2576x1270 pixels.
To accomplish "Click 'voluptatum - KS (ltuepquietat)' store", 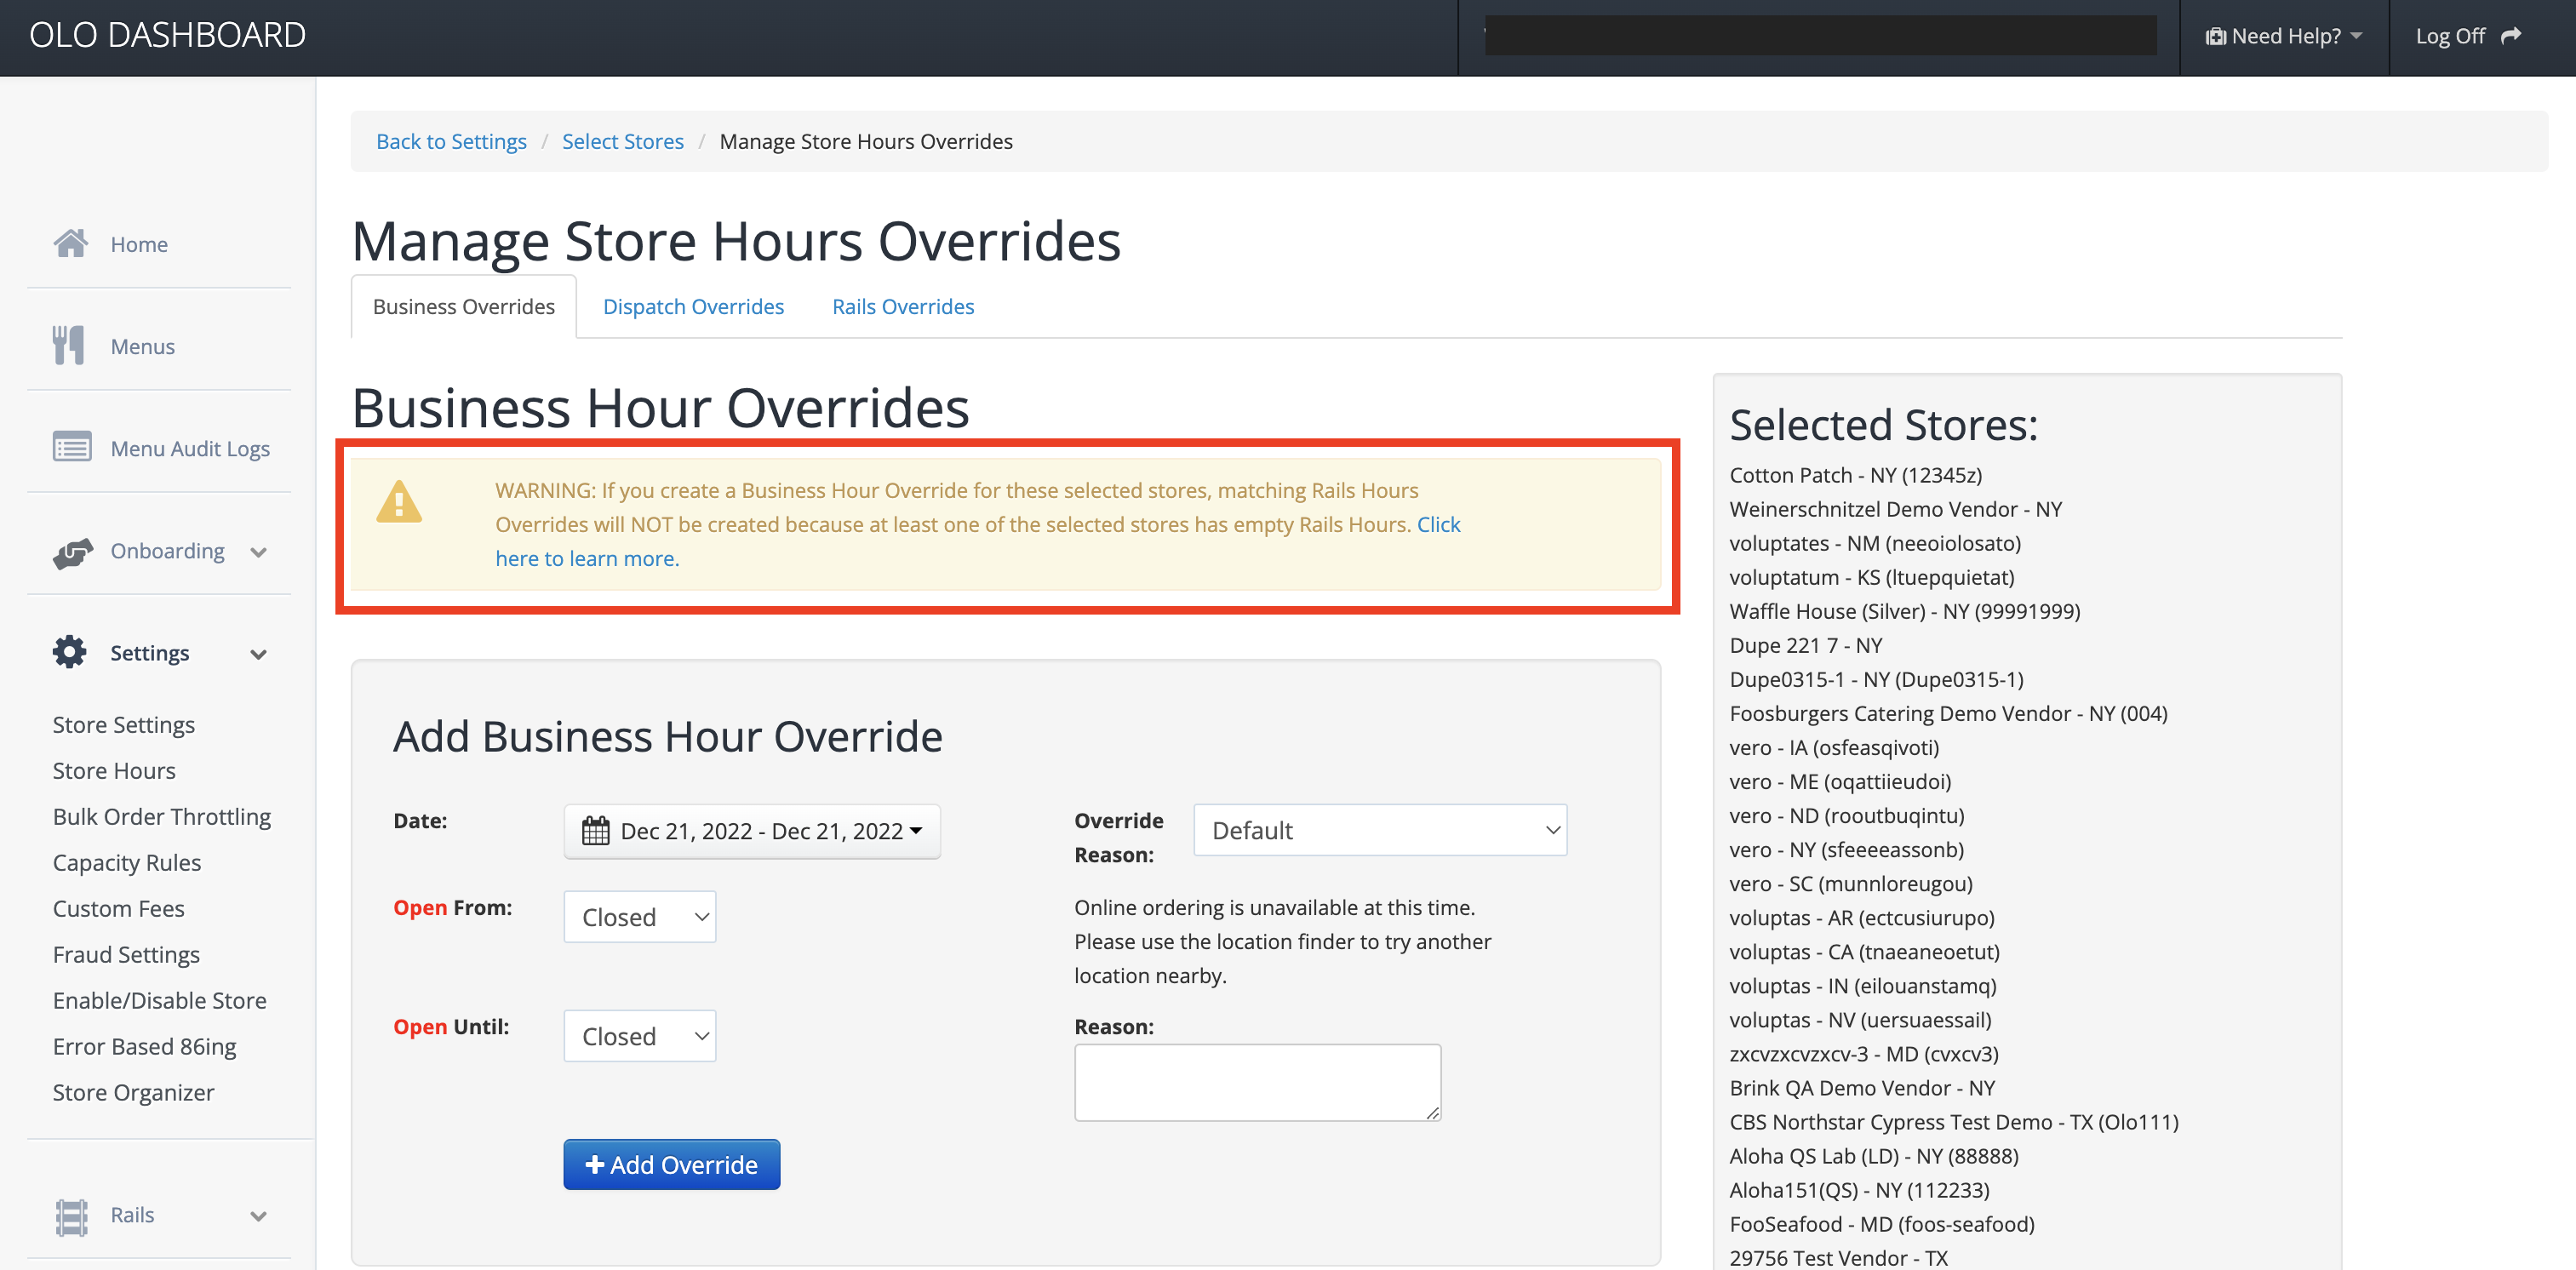I will [1872, 577].
